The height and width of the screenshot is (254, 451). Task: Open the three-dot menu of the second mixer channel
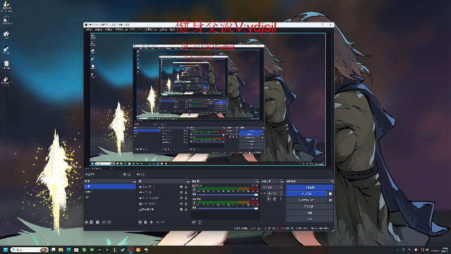194,203
